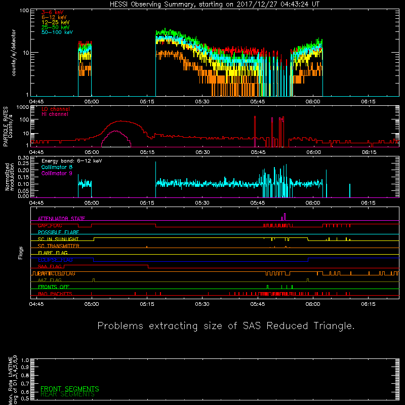The image size is (405, 405).
Task: Click the cyan 50-100 keV legend label
Action: point(57,32)
